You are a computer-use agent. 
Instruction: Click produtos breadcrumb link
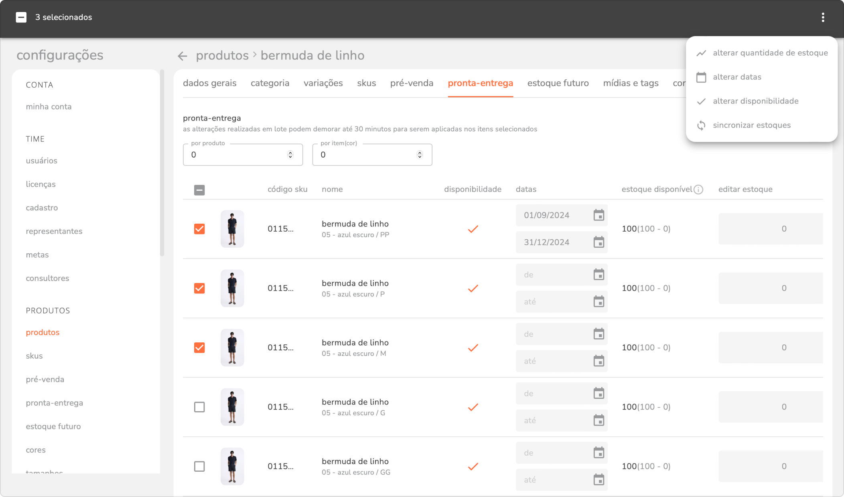(222, 55)
